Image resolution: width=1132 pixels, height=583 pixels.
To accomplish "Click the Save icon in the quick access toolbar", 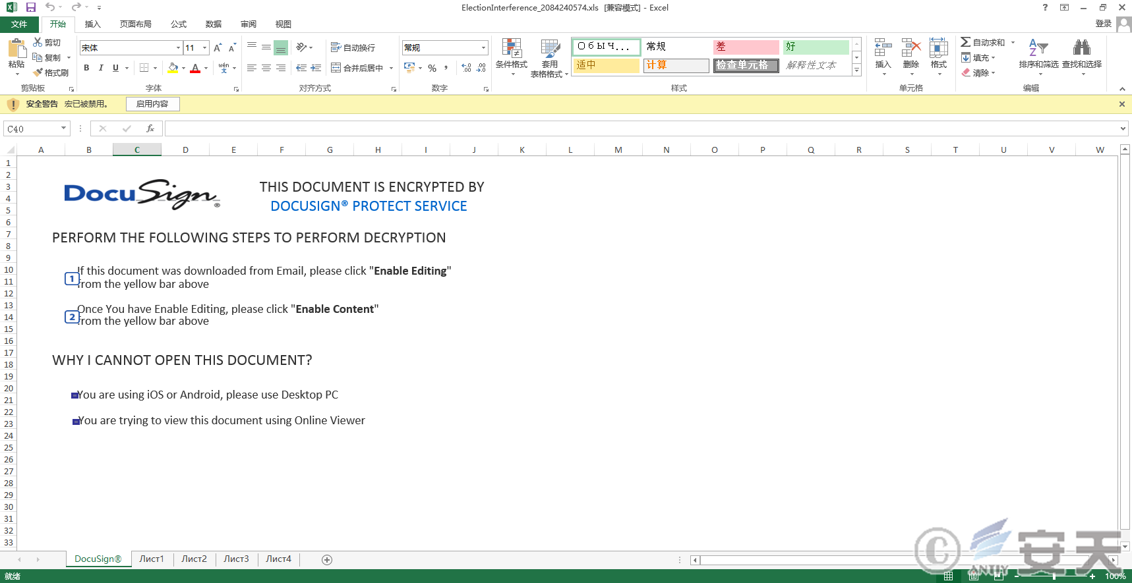I will click(31, 7).
